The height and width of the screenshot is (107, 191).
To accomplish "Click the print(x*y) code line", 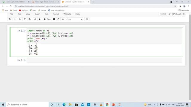I will pos(33,41).
